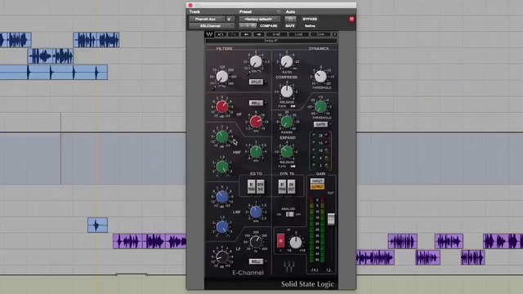The height and width of the screenshot is (294, 523).
Task: Click the Waves mixer logo near meters
Action: pos(288,266)
